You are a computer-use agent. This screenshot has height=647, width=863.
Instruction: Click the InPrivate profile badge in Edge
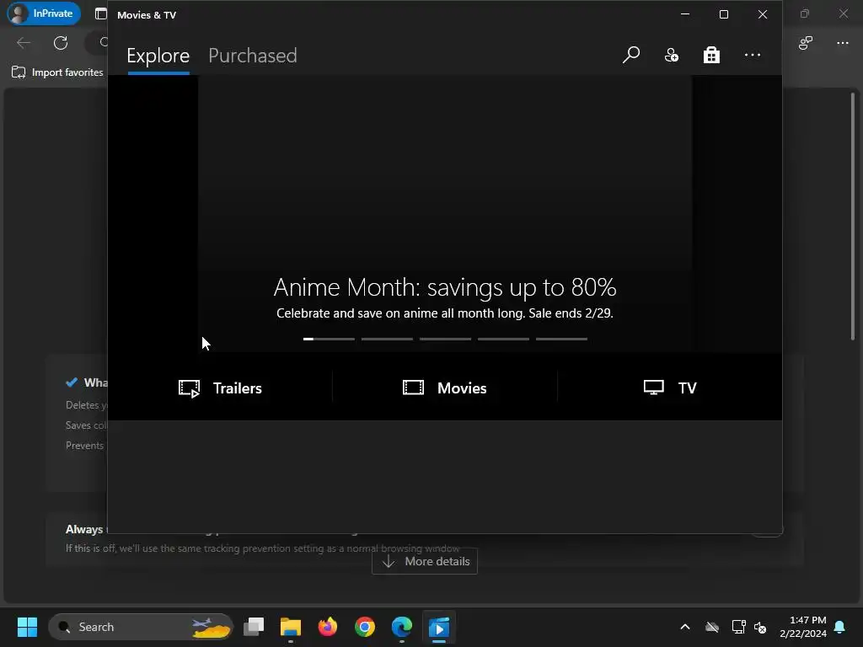click(x=44, y=13)
